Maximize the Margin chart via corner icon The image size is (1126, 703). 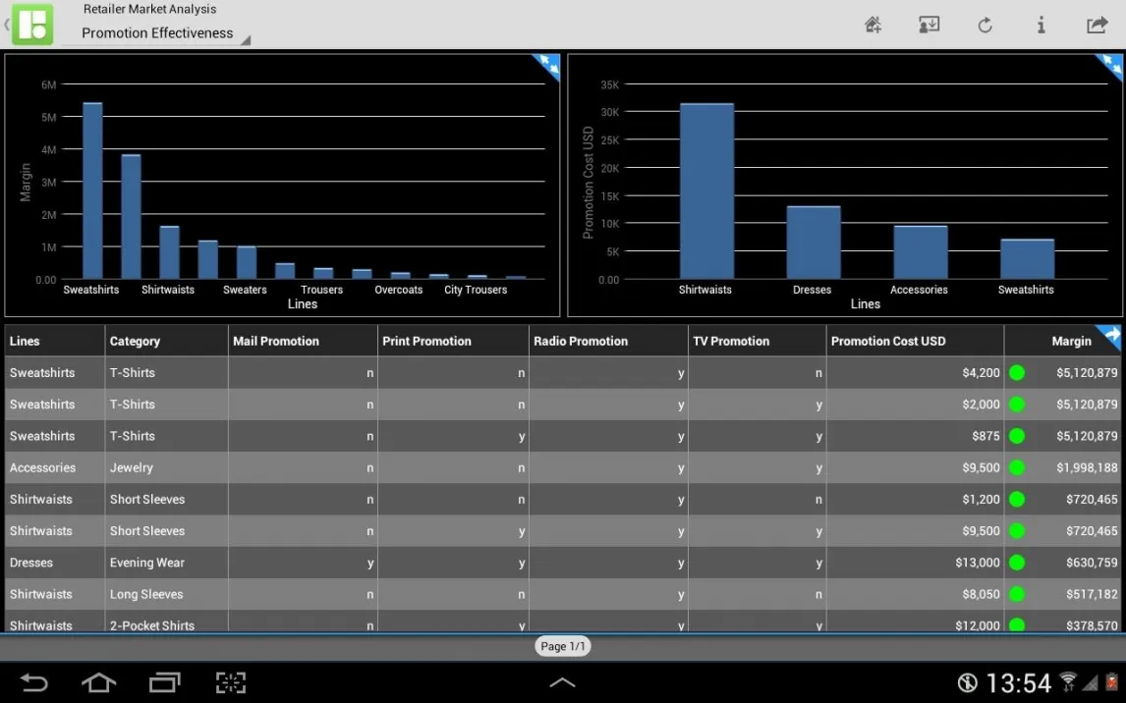point(547,66)
